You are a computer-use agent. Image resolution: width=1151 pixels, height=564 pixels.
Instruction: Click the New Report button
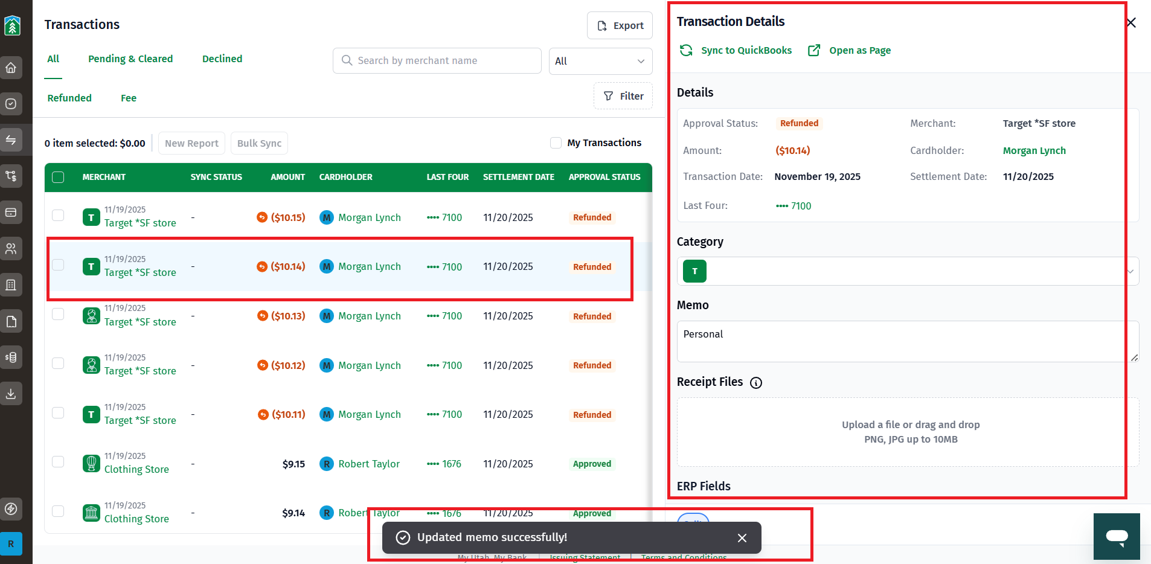191,143
